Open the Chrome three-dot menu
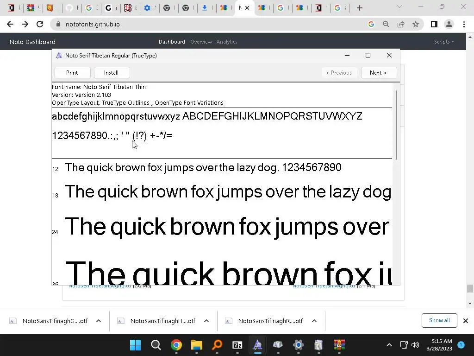Image resolution: width=474 pixels, height=356 pixels. tap(464, 24)
